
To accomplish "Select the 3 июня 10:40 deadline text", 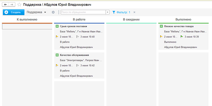I will tap(88, 37).
